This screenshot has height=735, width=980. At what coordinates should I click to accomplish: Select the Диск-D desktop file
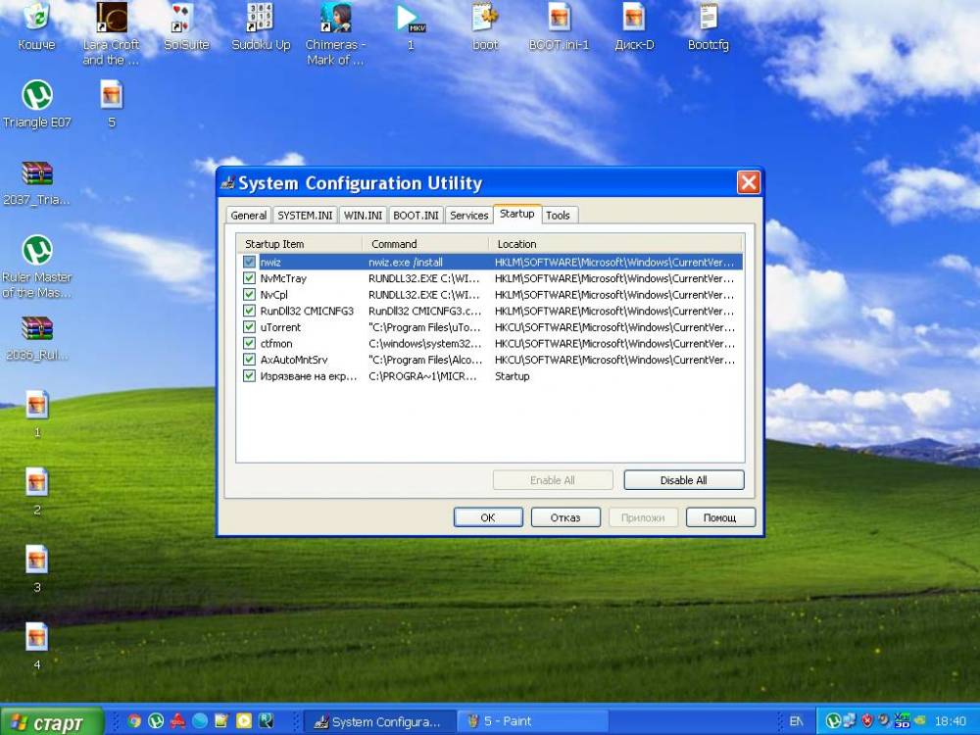pos(634,18)
